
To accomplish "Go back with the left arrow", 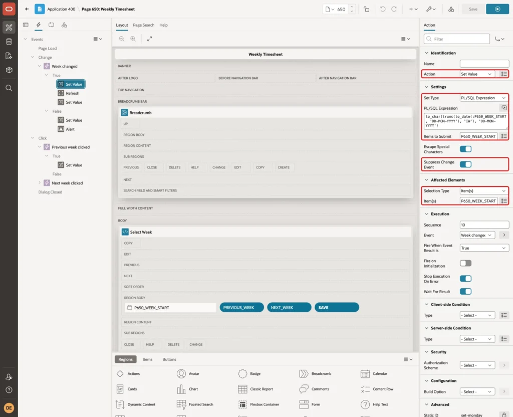I will [27, 9].
